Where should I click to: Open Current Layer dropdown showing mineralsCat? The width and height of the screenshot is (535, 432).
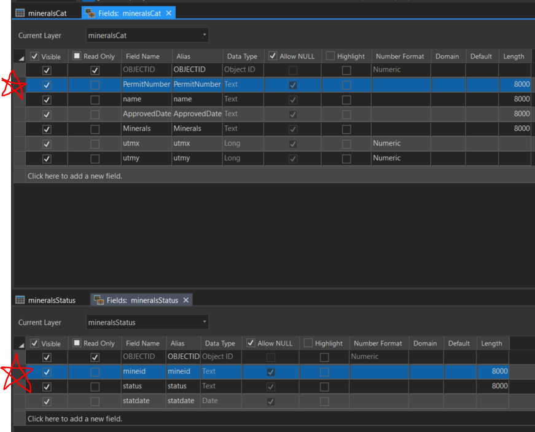point(147,36)
